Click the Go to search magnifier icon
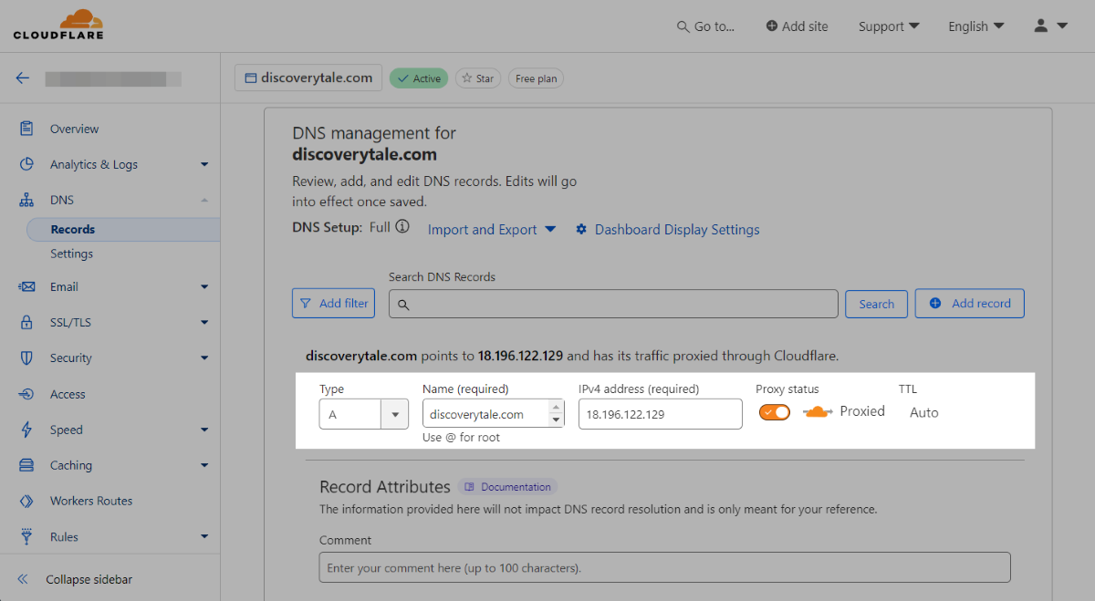This screenshot has width=1095, height=601. (x=683, y=26)
